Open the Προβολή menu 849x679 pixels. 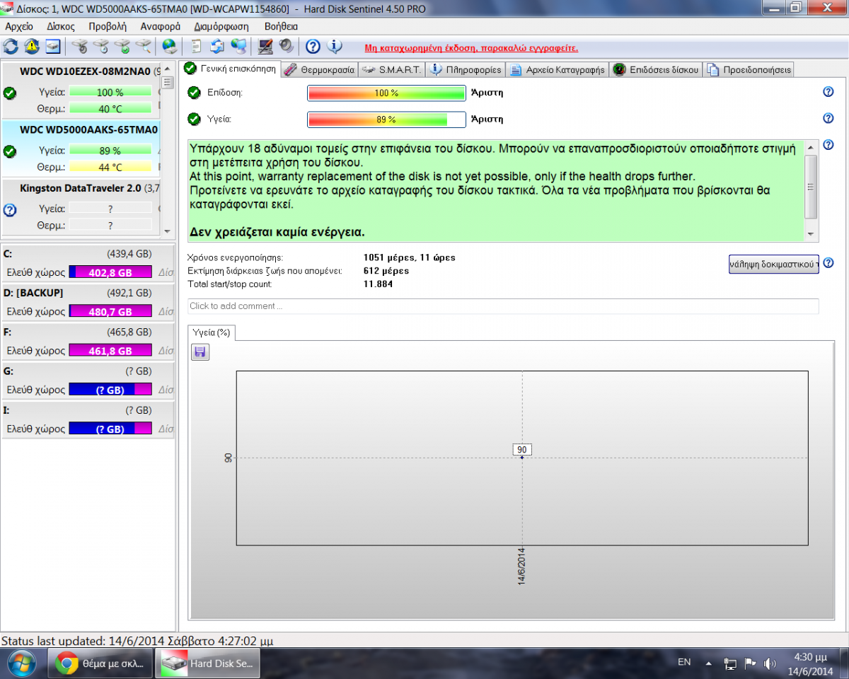[x=108, y=26]
